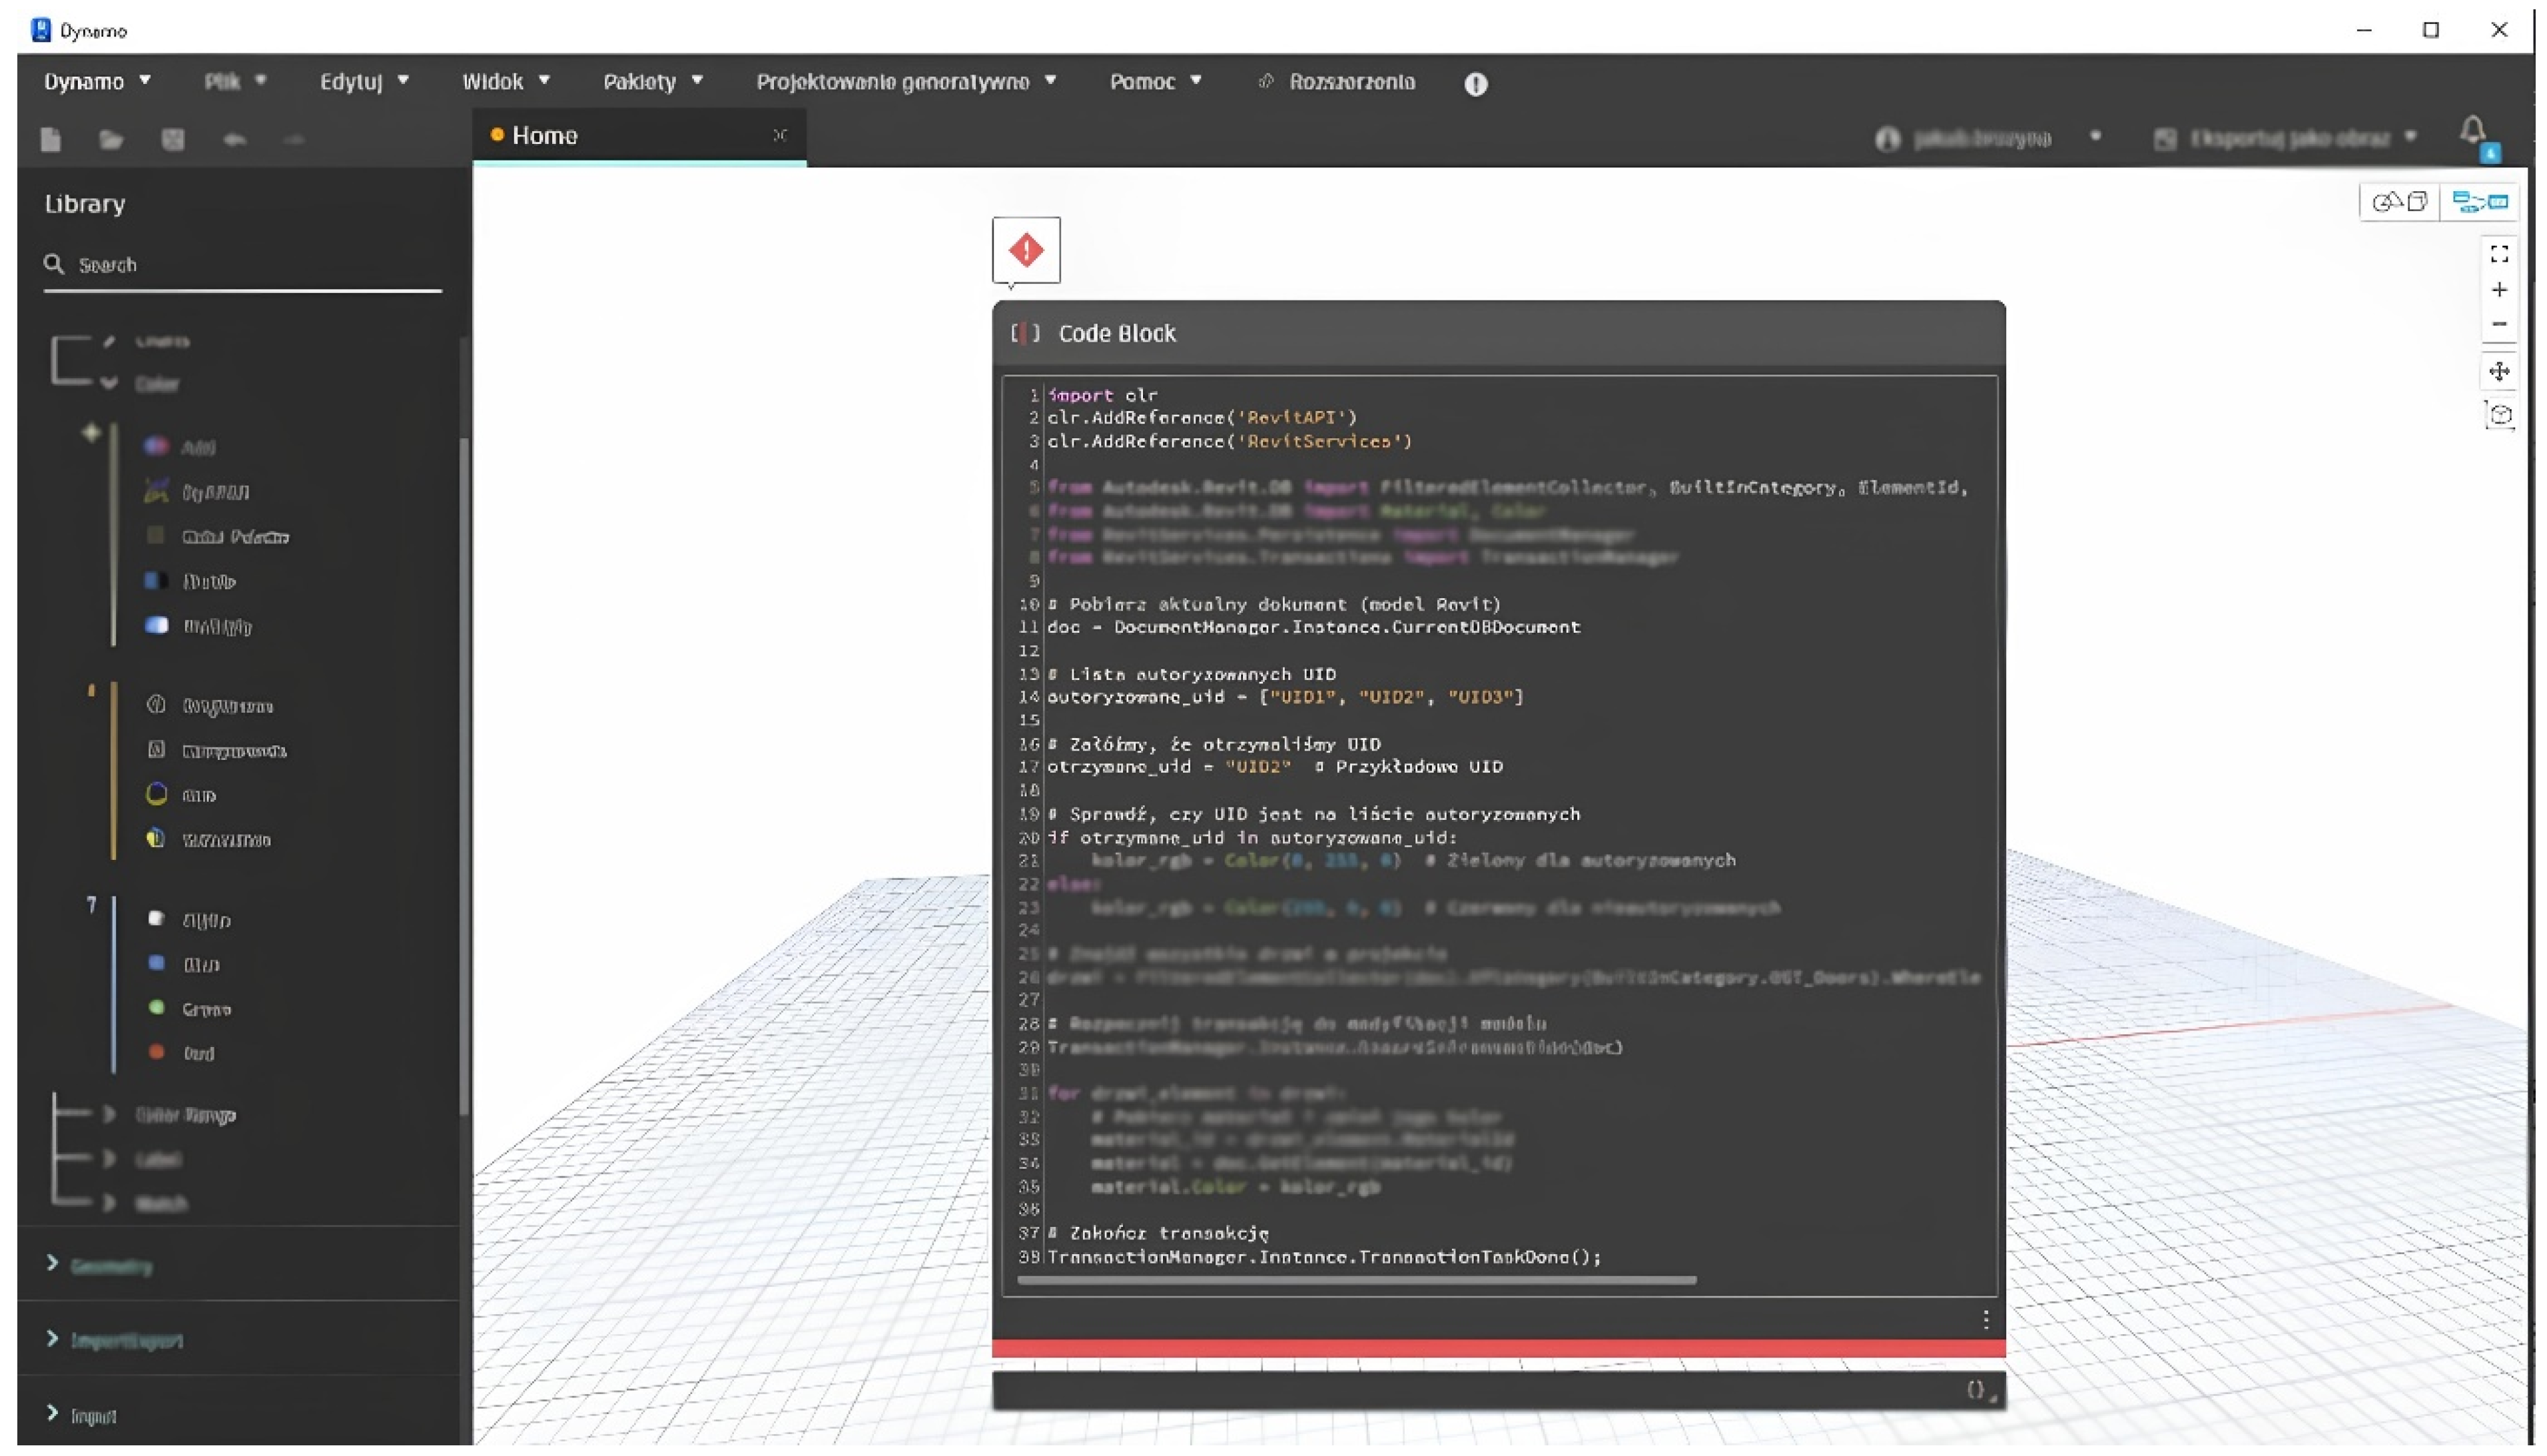Click the info icon next to Rozszerzenia
The height and width of the screenshot is (1456, 2547).
(1475, 84)
